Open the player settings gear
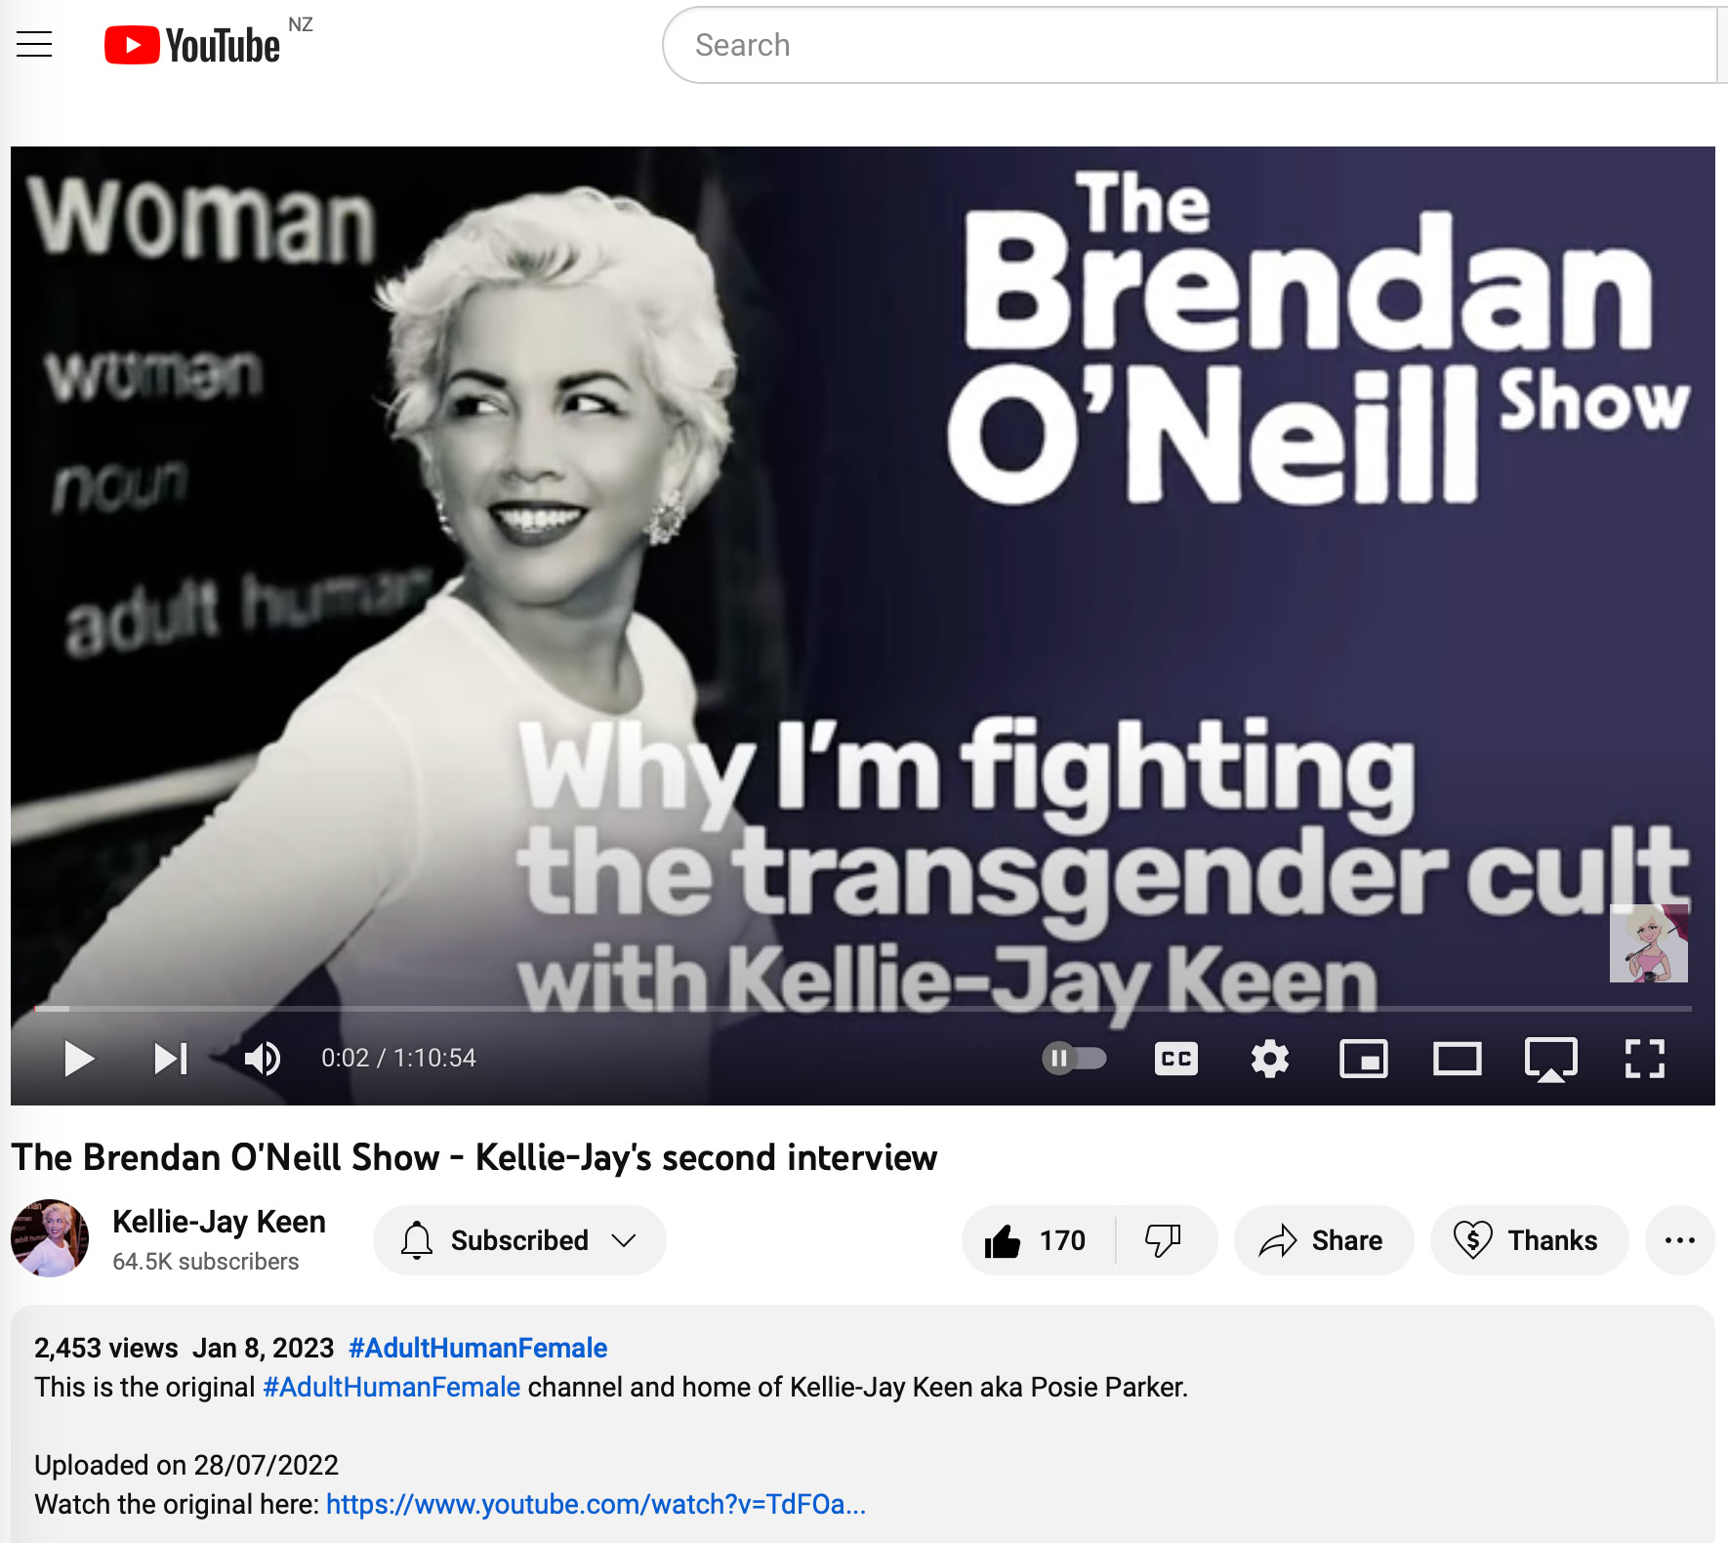Screen dimensions: 1728x1543 (1269, 1059)
